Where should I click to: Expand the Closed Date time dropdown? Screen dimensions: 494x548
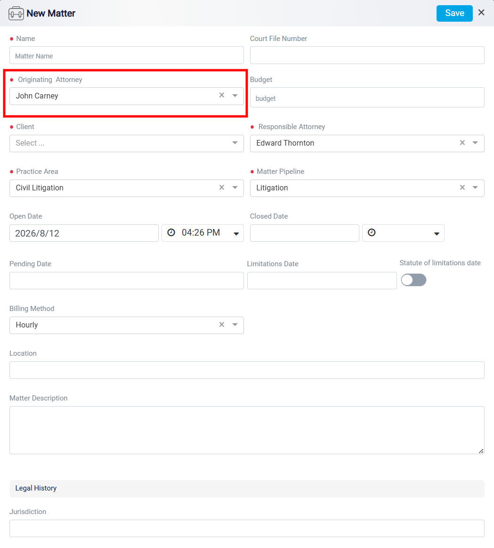click(437, 234)
